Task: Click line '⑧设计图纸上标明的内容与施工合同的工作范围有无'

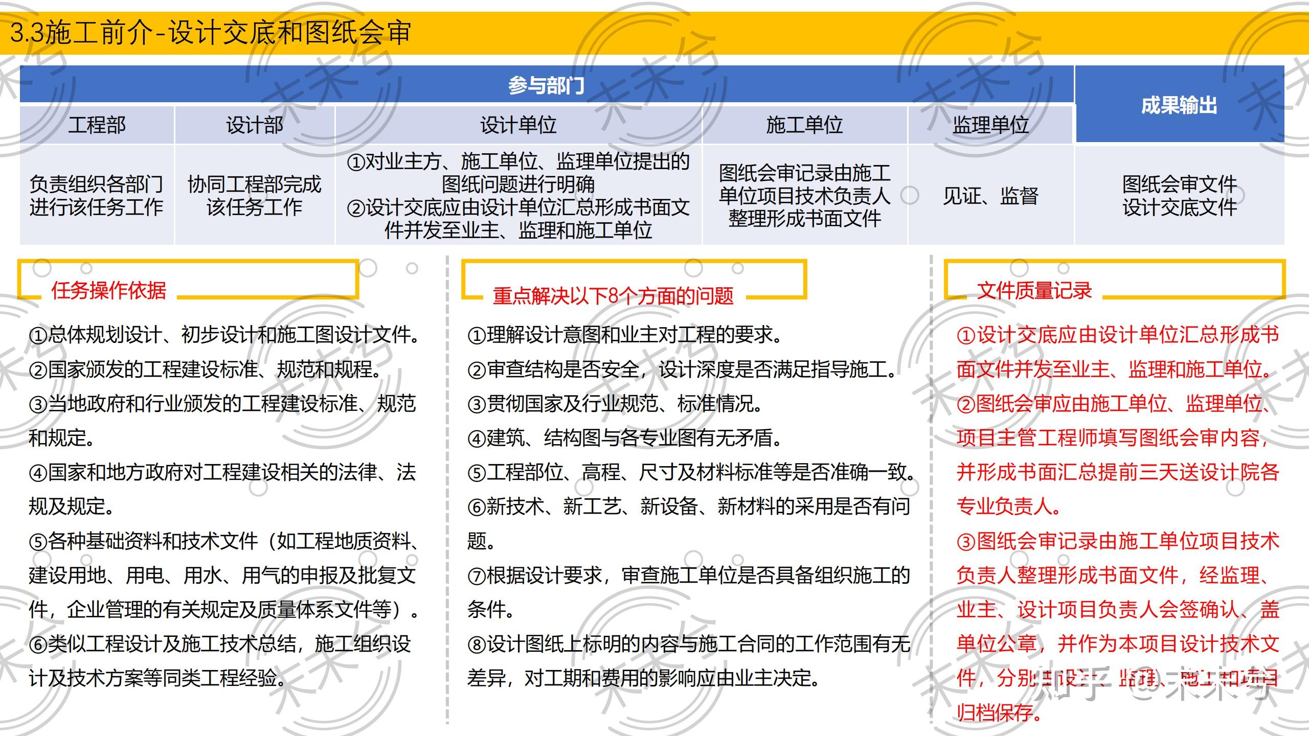Action: pos(689,644)
